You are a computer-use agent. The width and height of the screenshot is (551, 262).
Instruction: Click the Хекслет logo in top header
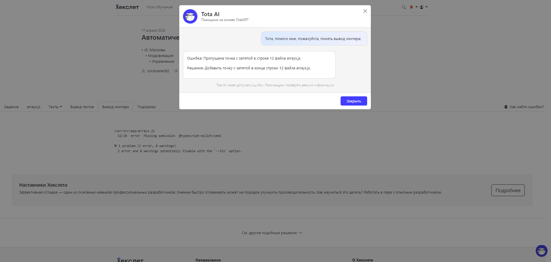coord(127,7)
